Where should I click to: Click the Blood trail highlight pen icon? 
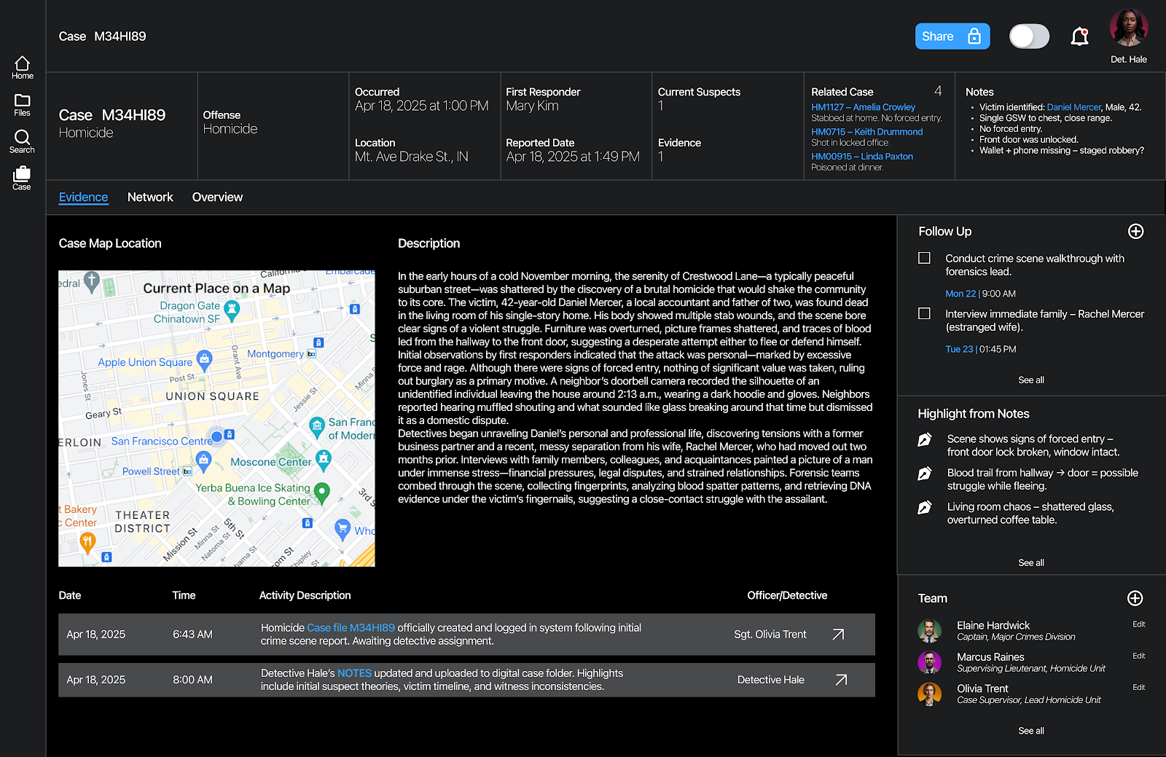pyautogui.click(x=925, y=474)
